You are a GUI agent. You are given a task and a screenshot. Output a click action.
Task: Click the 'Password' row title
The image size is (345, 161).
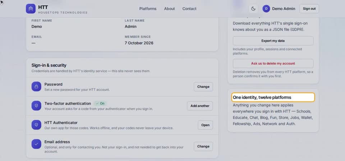54,84
